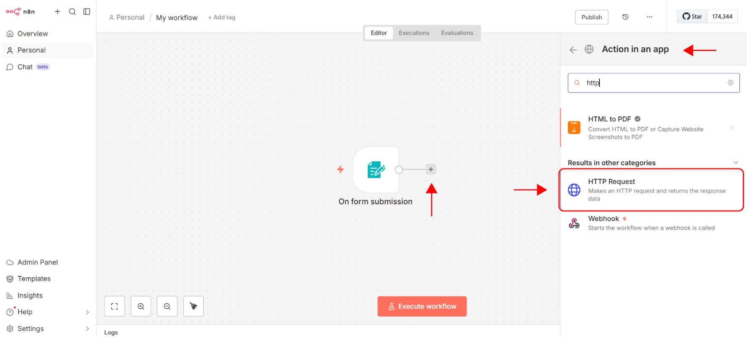Zoom in on the workflow canvas
The width and height of the screenshot is (747, 337).
[141, 306]
